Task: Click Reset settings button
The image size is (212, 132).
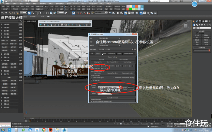Action: [128, 62]
